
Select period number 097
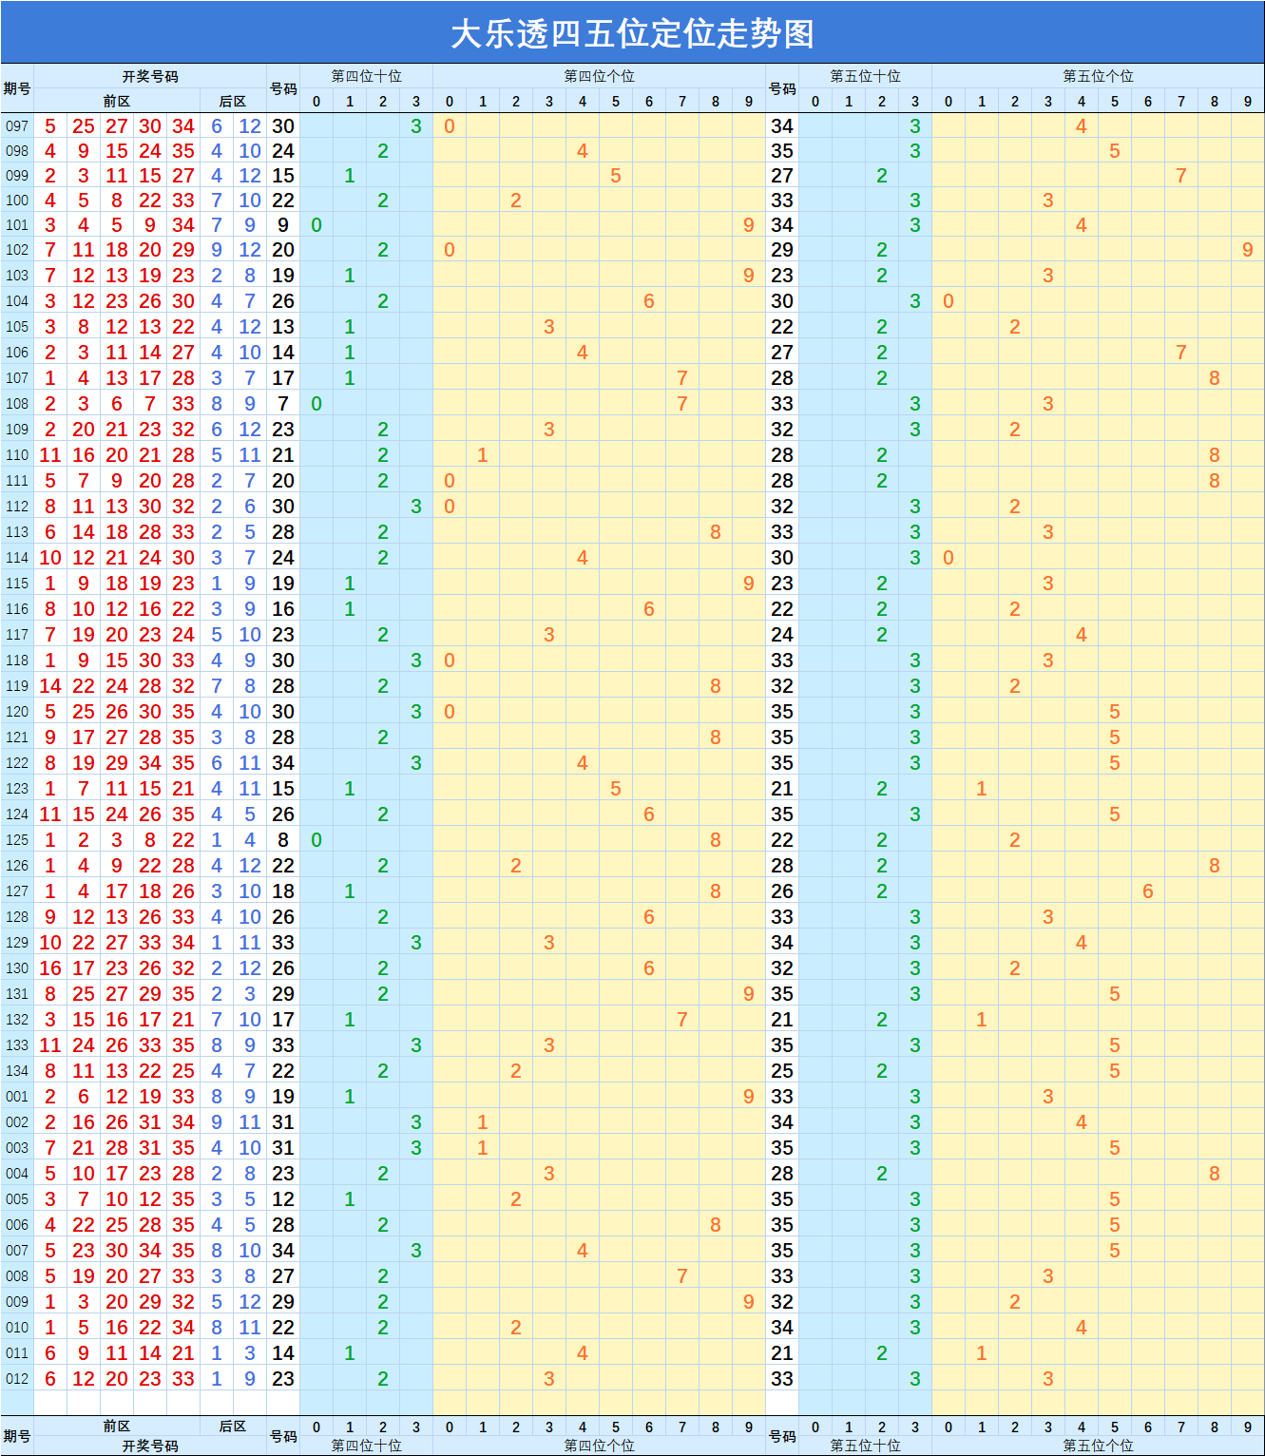[x=17, y=125]
